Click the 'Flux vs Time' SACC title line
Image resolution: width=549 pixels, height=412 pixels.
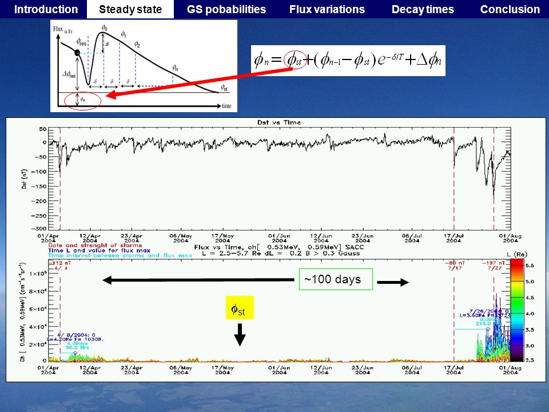(279, 247)
